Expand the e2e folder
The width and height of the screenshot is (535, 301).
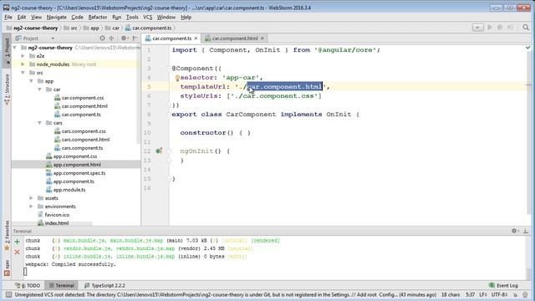(x=23, y=56)
